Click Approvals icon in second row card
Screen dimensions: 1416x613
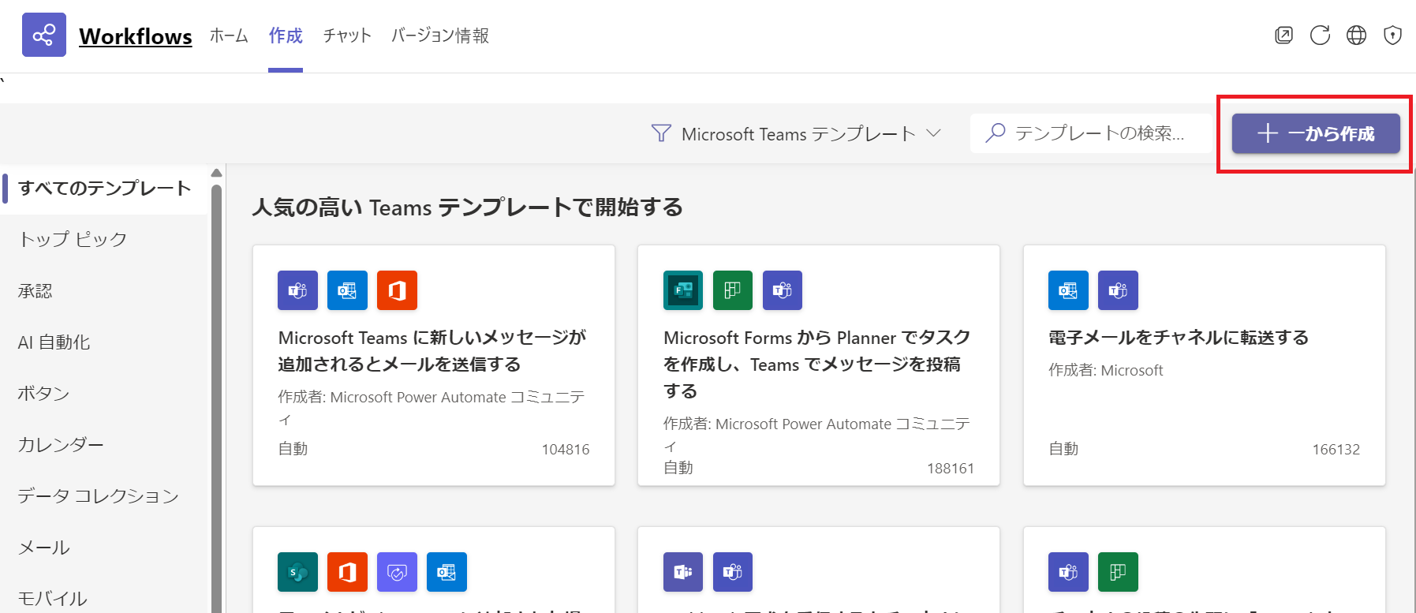coord(397,572)
